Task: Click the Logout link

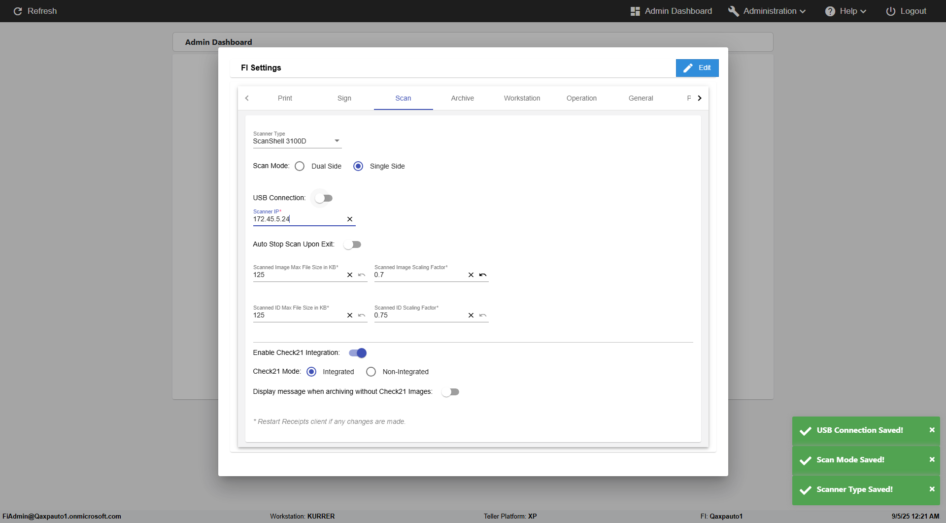Action: click(x=913, y=11)
